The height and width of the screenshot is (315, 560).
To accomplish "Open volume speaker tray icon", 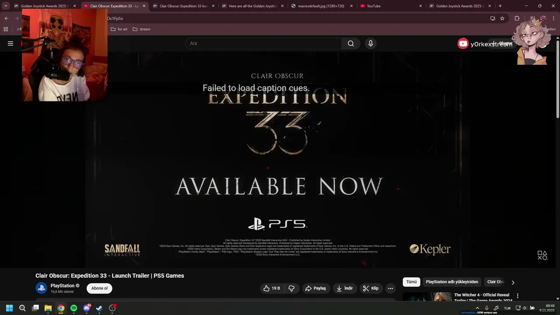I will 525,308.
